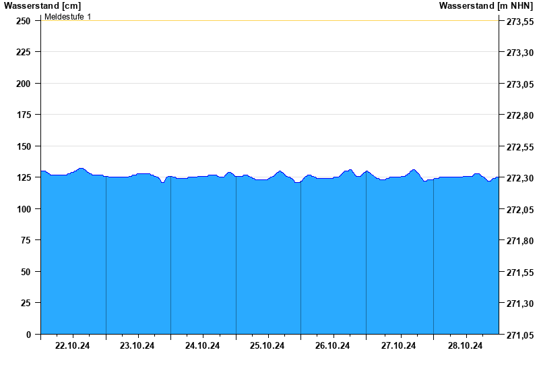Select the 26.10.24 date label
539x371 pixels.
tap(332, 345)
